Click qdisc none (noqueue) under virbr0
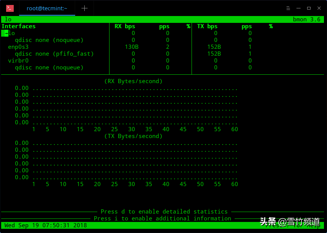This screenshot has height=233, width=327. pyautogui.click(x=49, y=67)
